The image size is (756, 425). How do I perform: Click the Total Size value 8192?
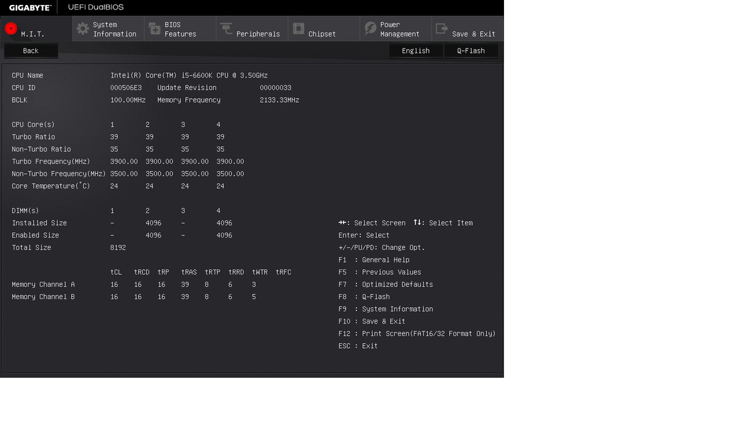tap(118, 247)
